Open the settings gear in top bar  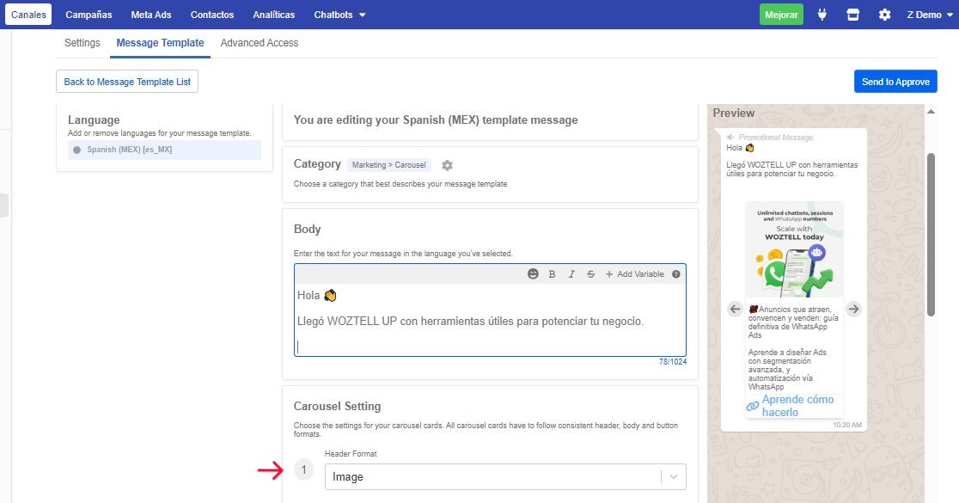tap(884, 15)
